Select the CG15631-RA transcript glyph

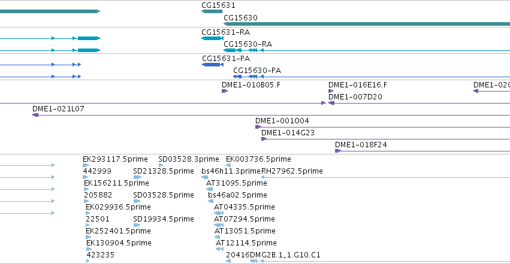(212, 38)
